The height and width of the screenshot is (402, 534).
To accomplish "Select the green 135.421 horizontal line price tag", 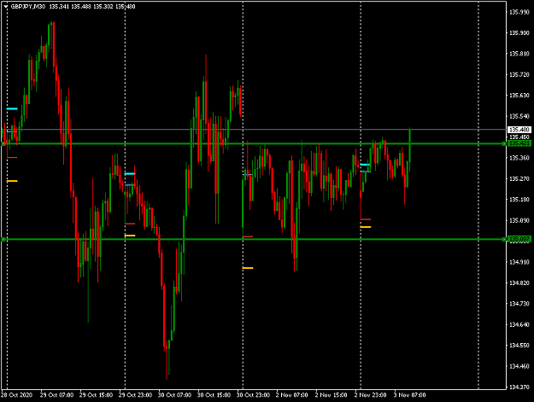I will (x=519, y=143).
